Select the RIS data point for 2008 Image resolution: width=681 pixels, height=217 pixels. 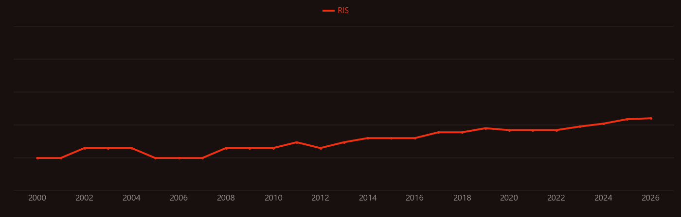click(x=226, y=148)
